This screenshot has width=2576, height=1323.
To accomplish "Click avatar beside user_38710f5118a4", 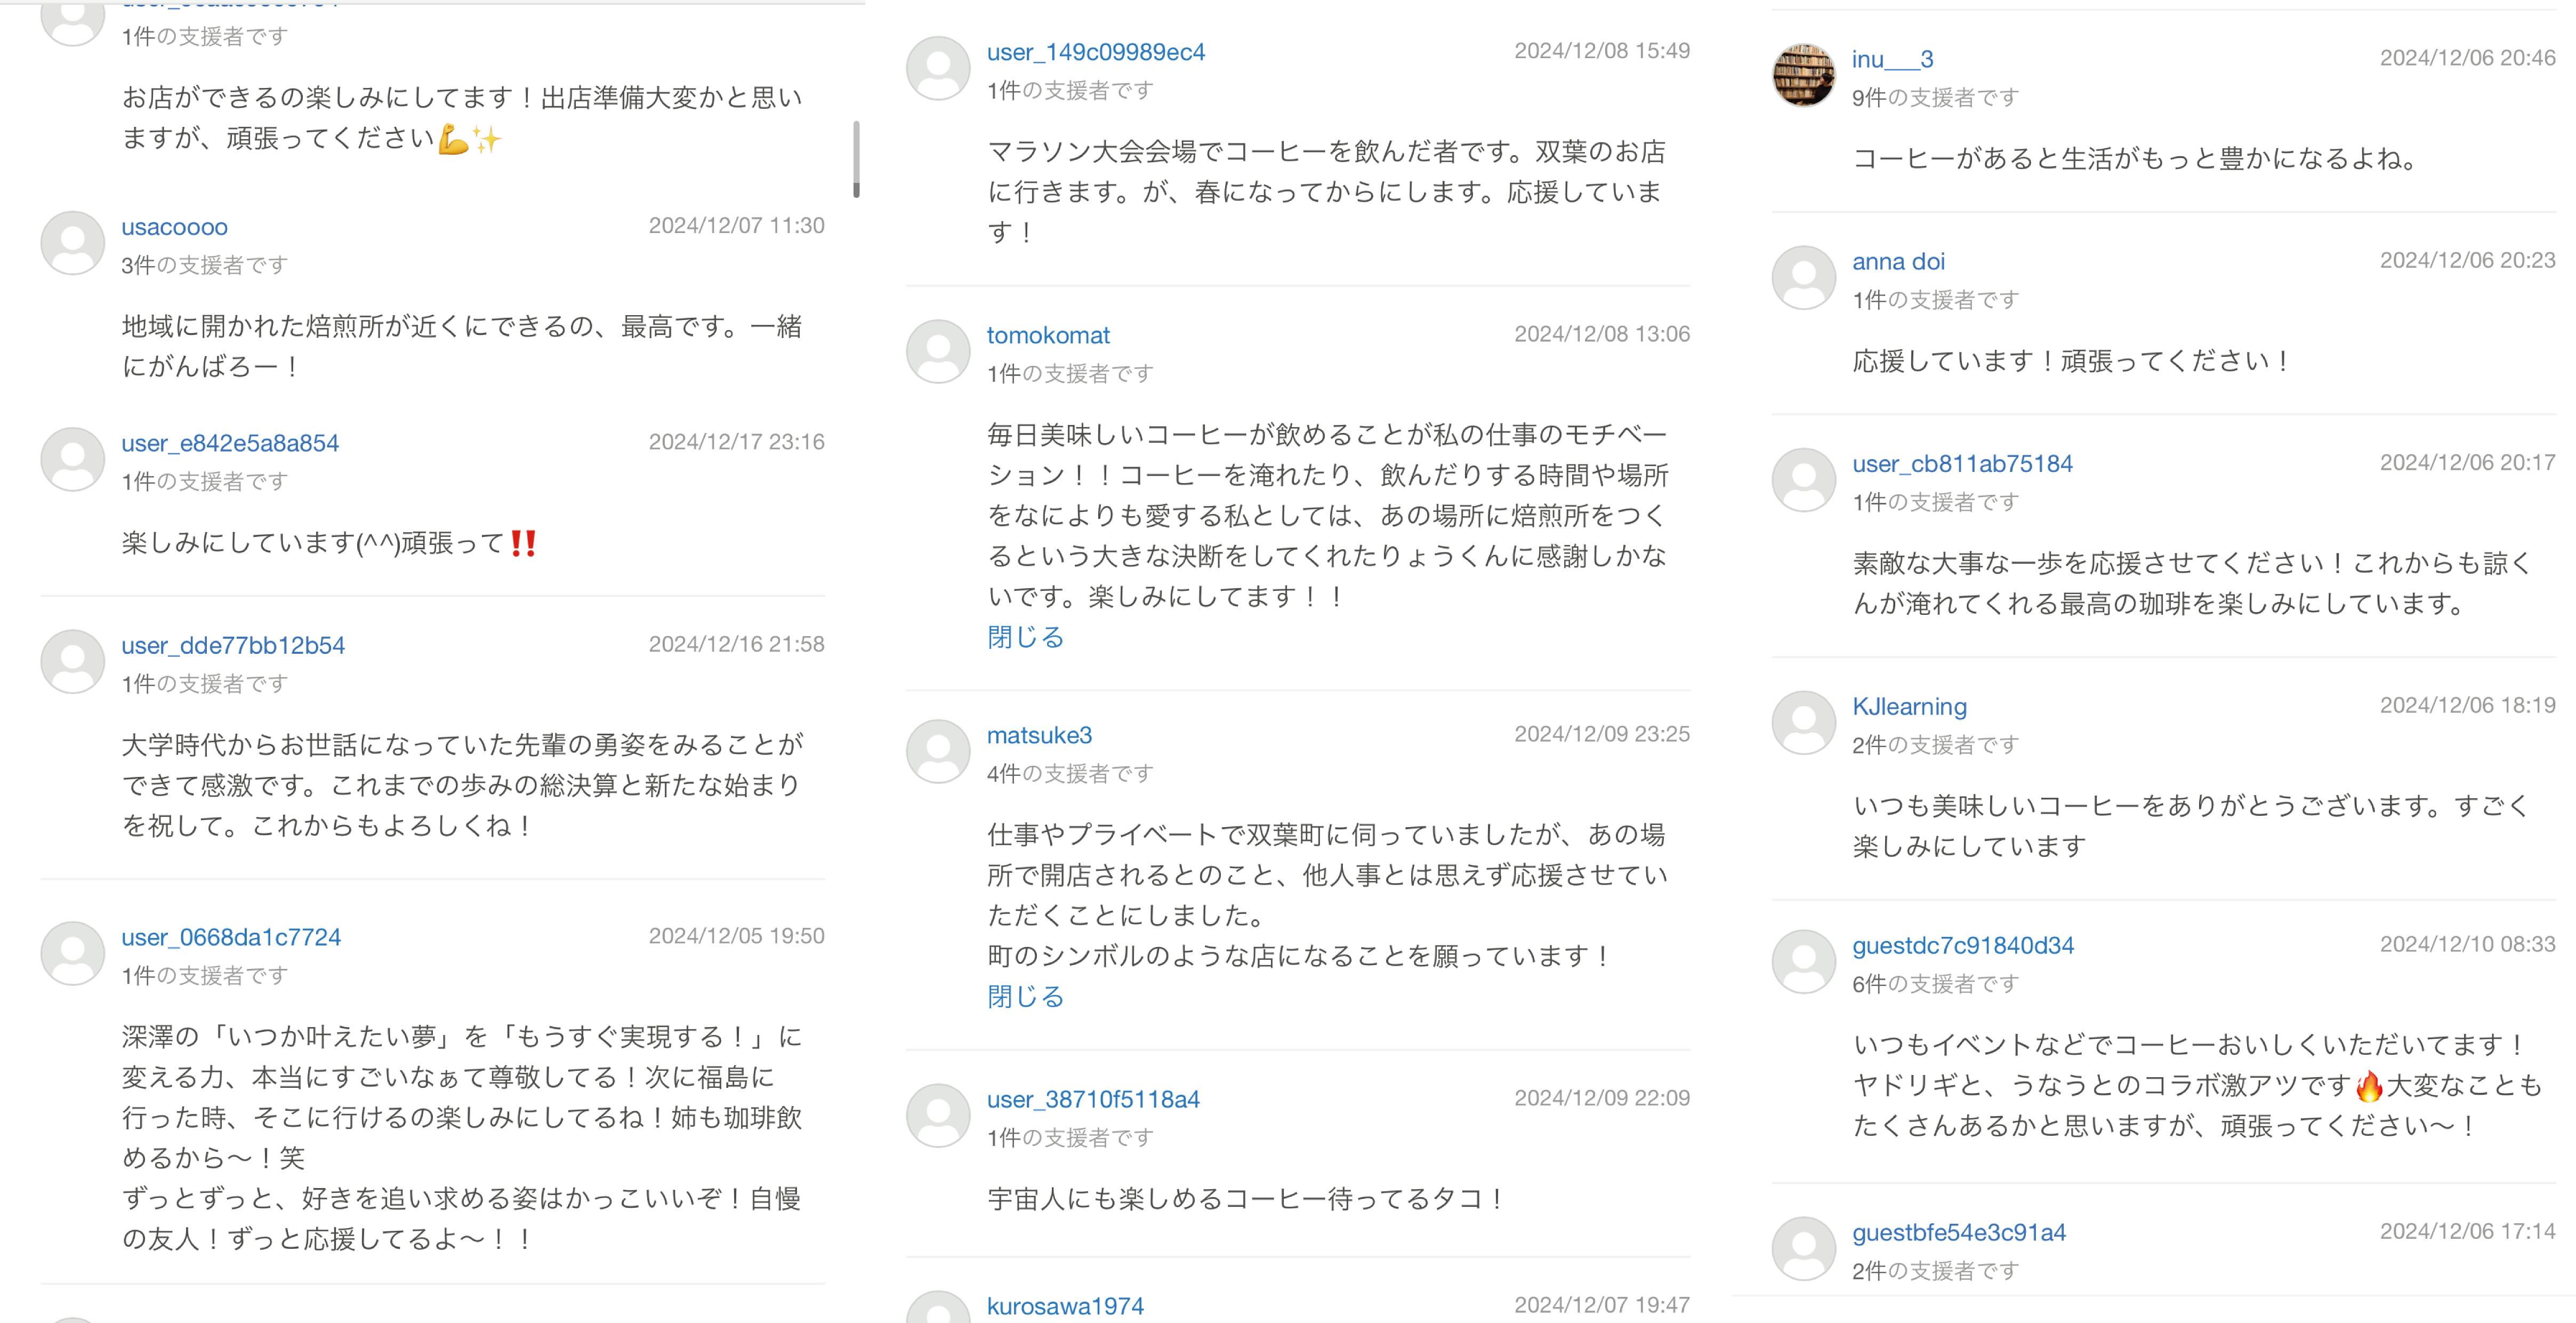I will tap(938, 1115).
